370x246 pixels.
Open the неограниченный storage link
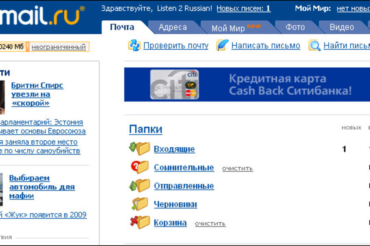(x=59, y=47)
